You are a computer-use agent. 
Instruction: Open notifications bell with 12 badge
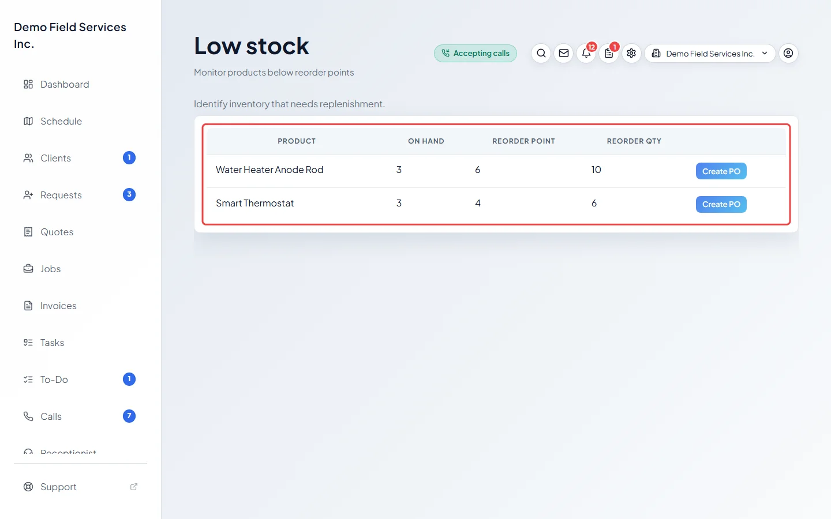586,53
